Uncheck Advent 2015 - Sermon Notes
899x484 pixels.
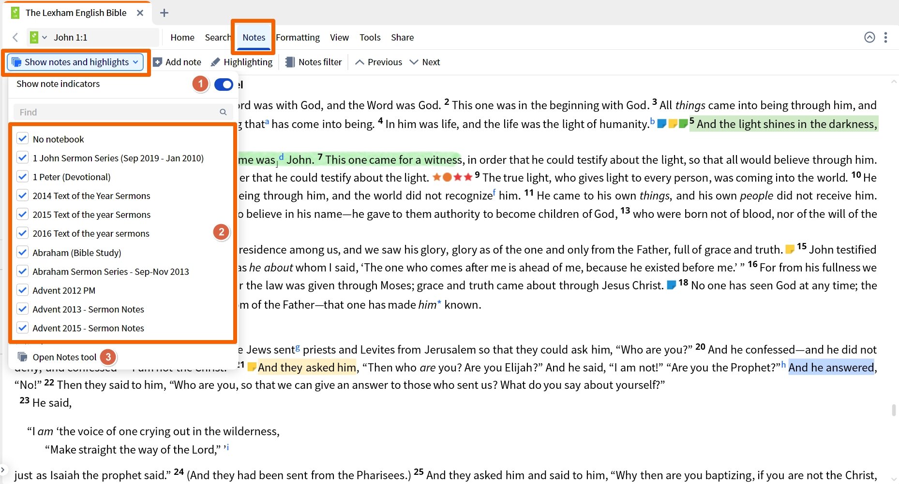(x=22, y=327)
